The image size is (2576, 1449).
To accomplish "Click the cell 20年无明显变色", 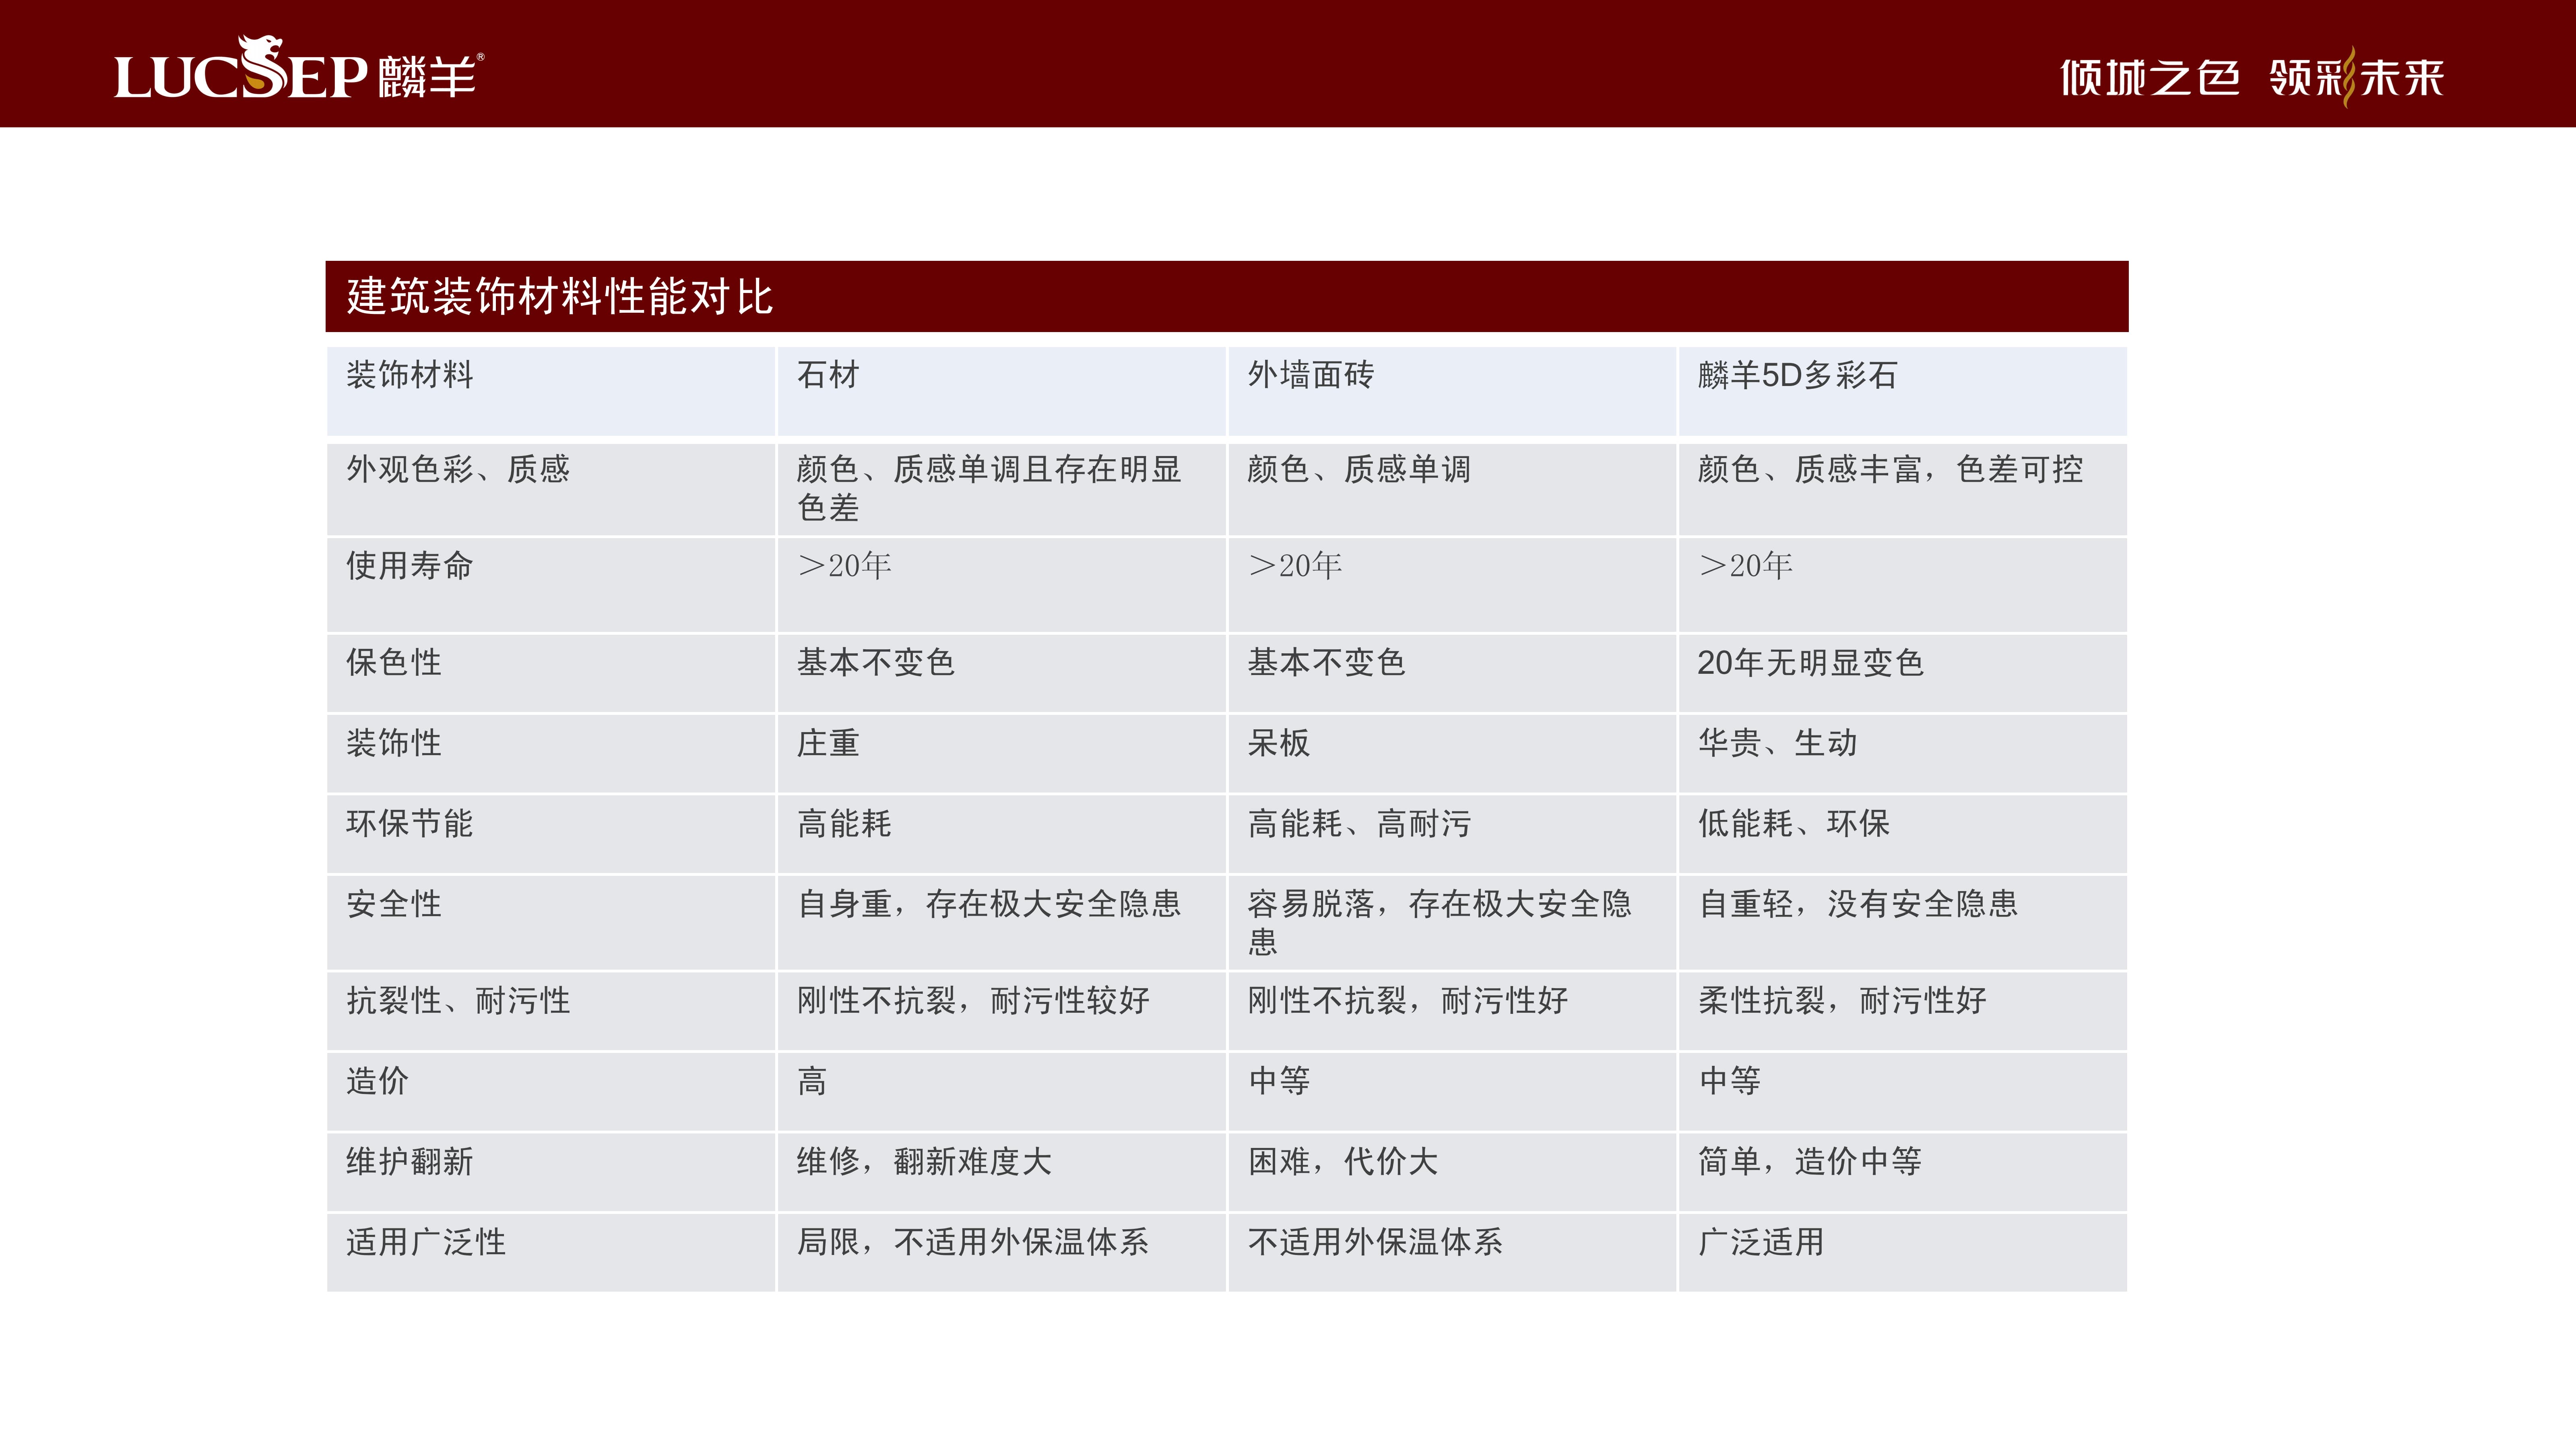I will coord(1810,662).
